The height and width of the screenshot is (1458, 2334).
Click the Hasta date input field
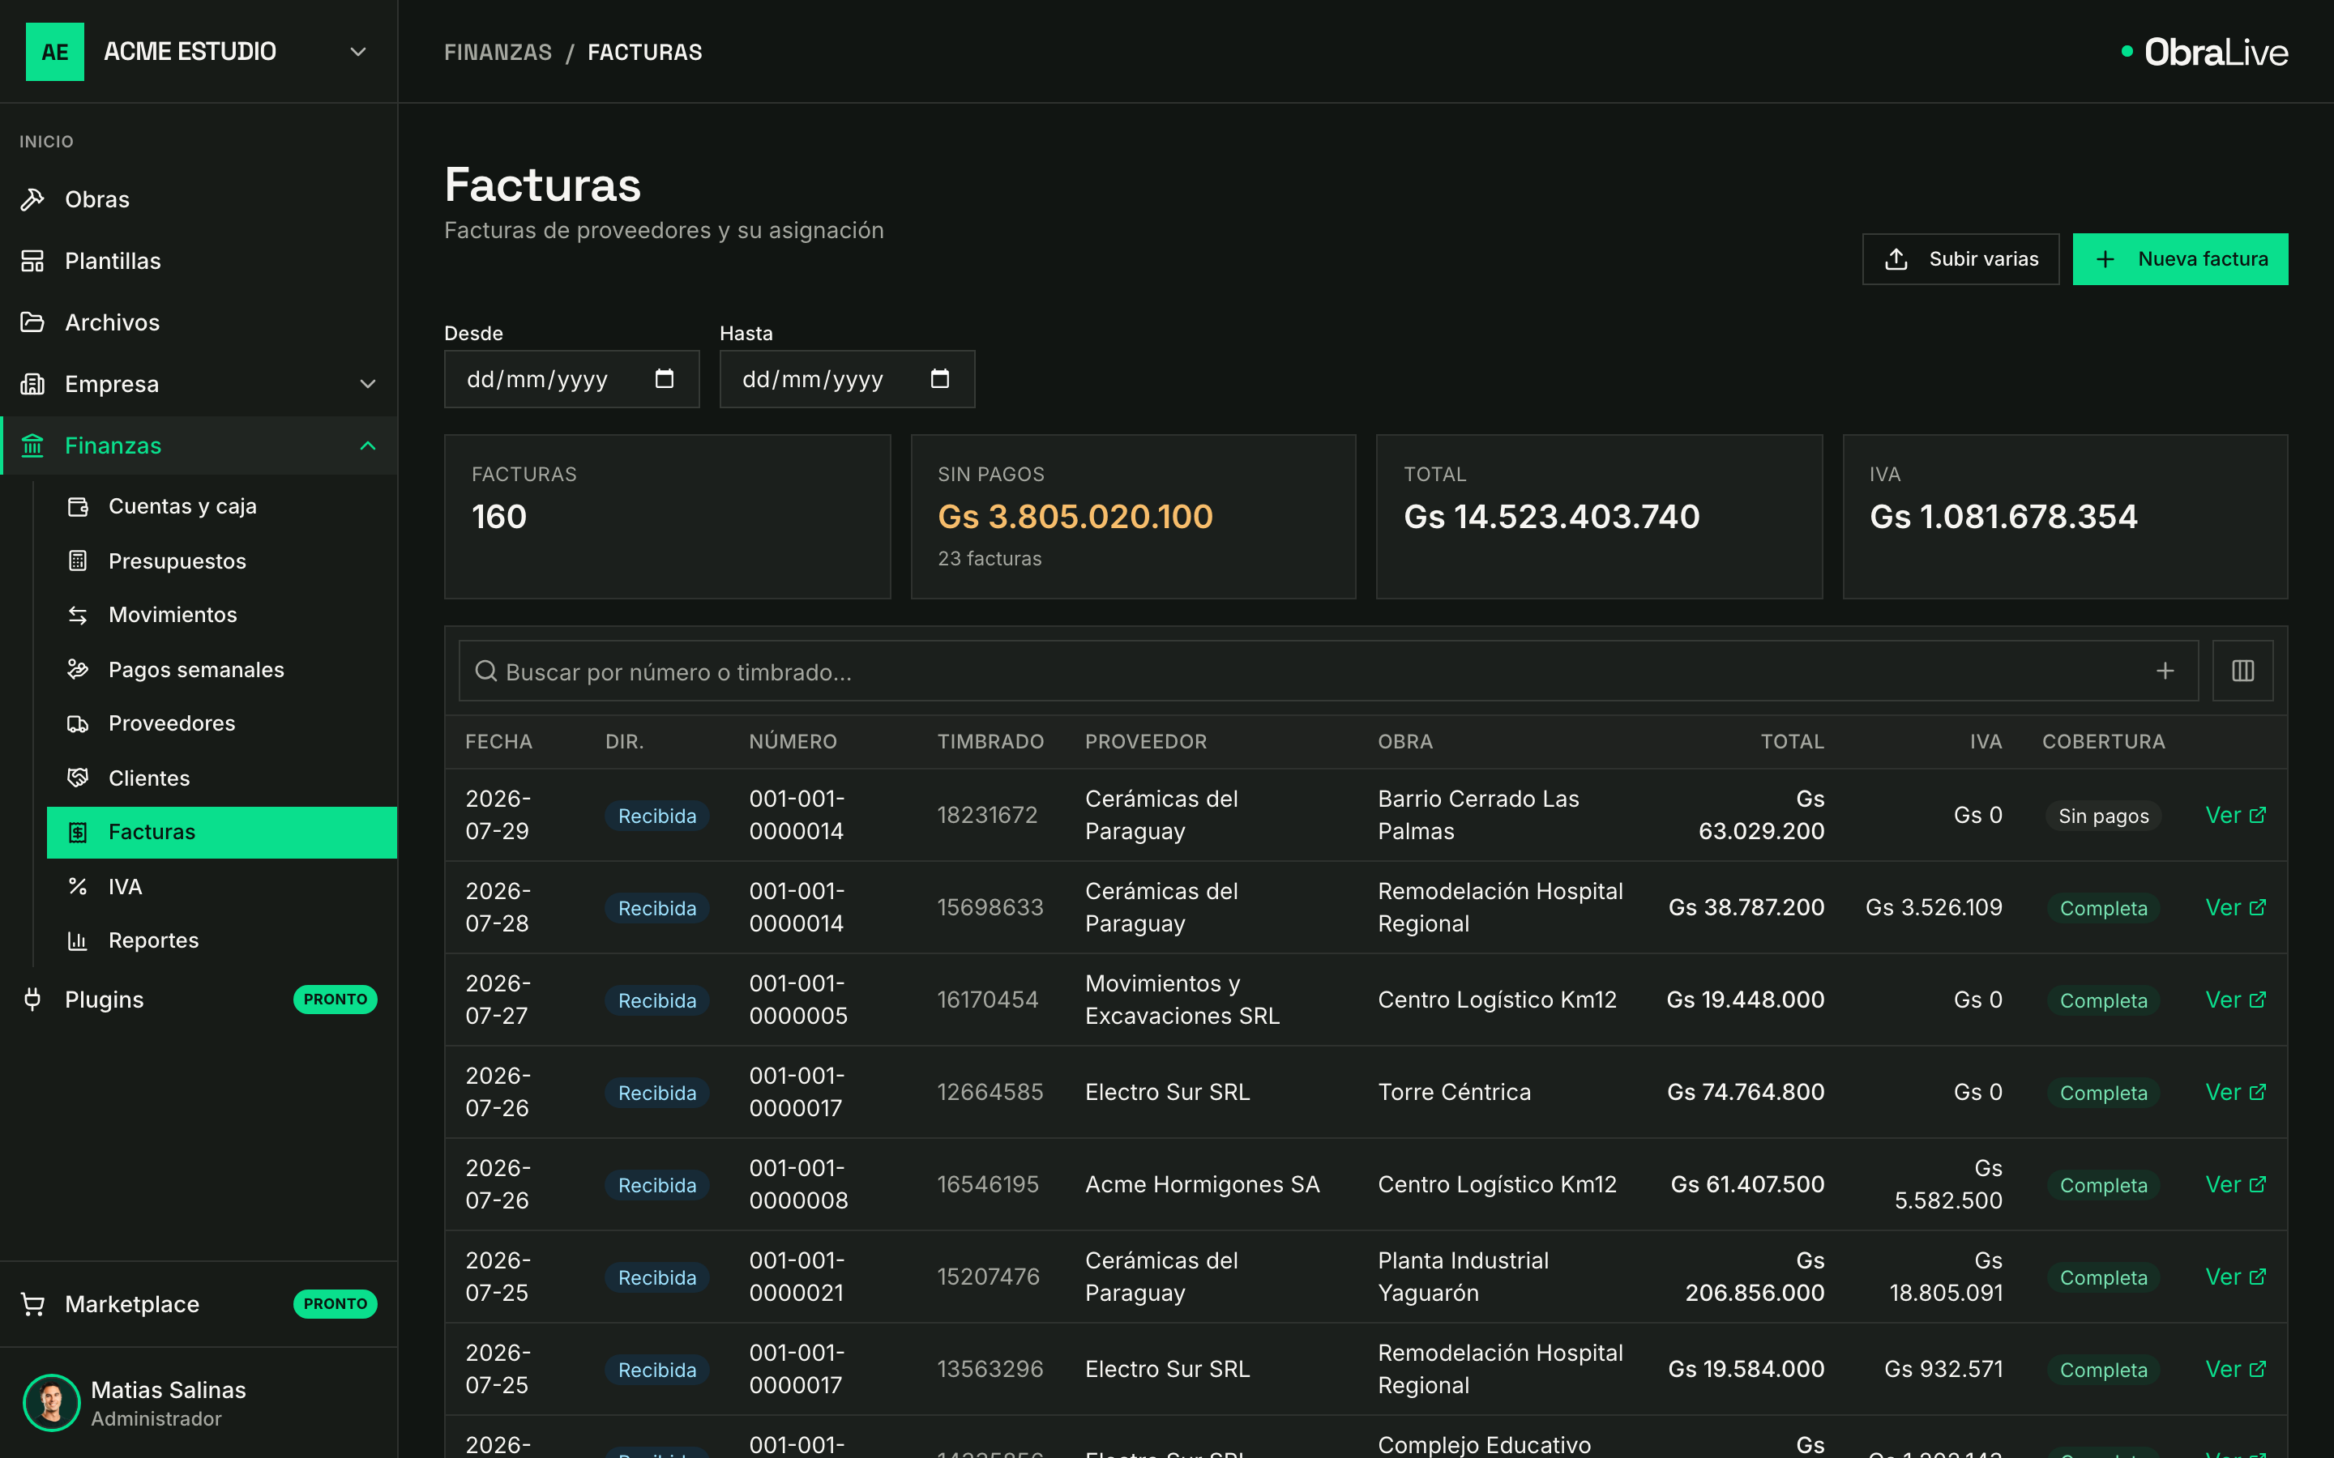pos(847,379)
